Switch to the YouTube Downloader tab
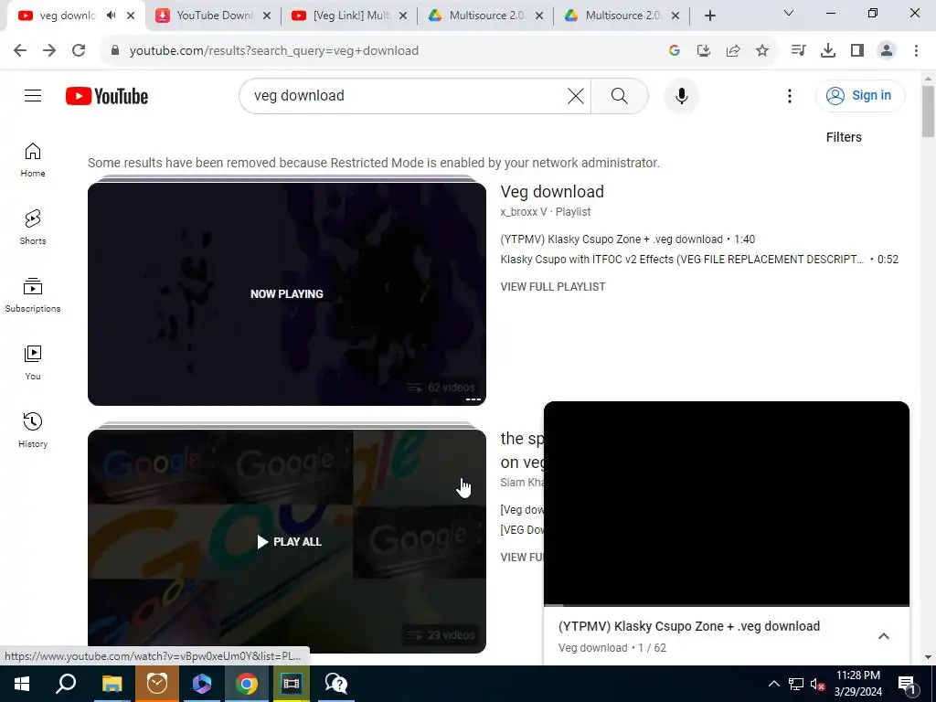Image resolution: width=936 pixels, height=702 pixels. (x=212, y=16)
